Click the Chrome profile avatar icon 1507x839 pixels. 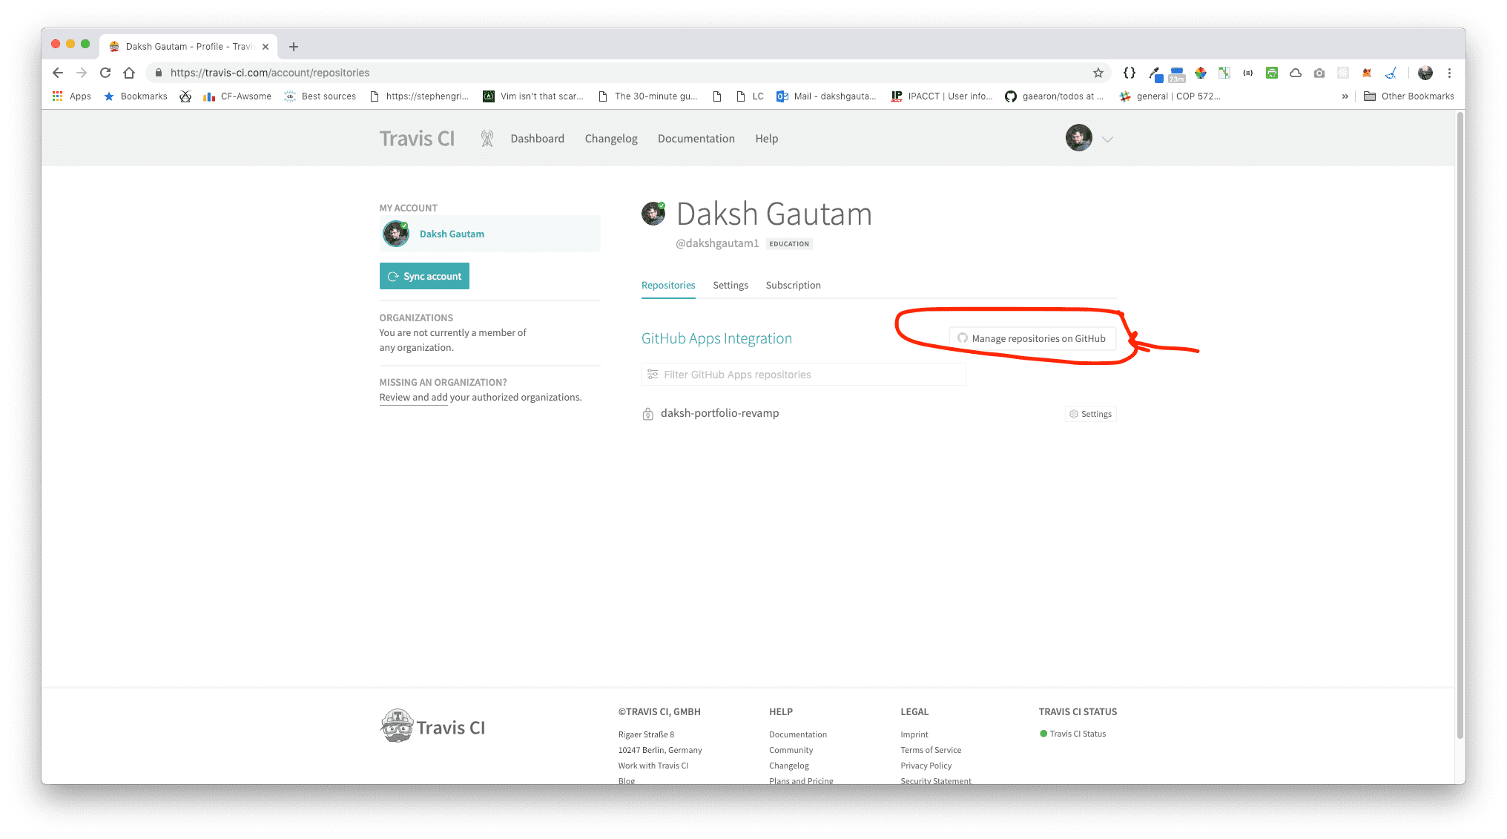point(1425,73)
